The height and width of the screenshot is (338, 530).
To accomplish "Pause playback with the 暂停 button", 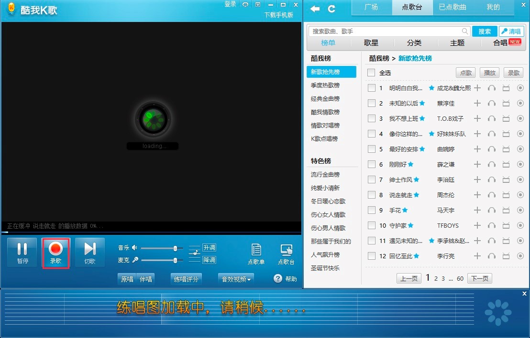I will [22, 253].
